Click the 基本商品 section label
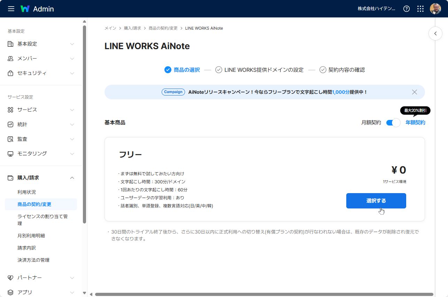 point(115,123)
